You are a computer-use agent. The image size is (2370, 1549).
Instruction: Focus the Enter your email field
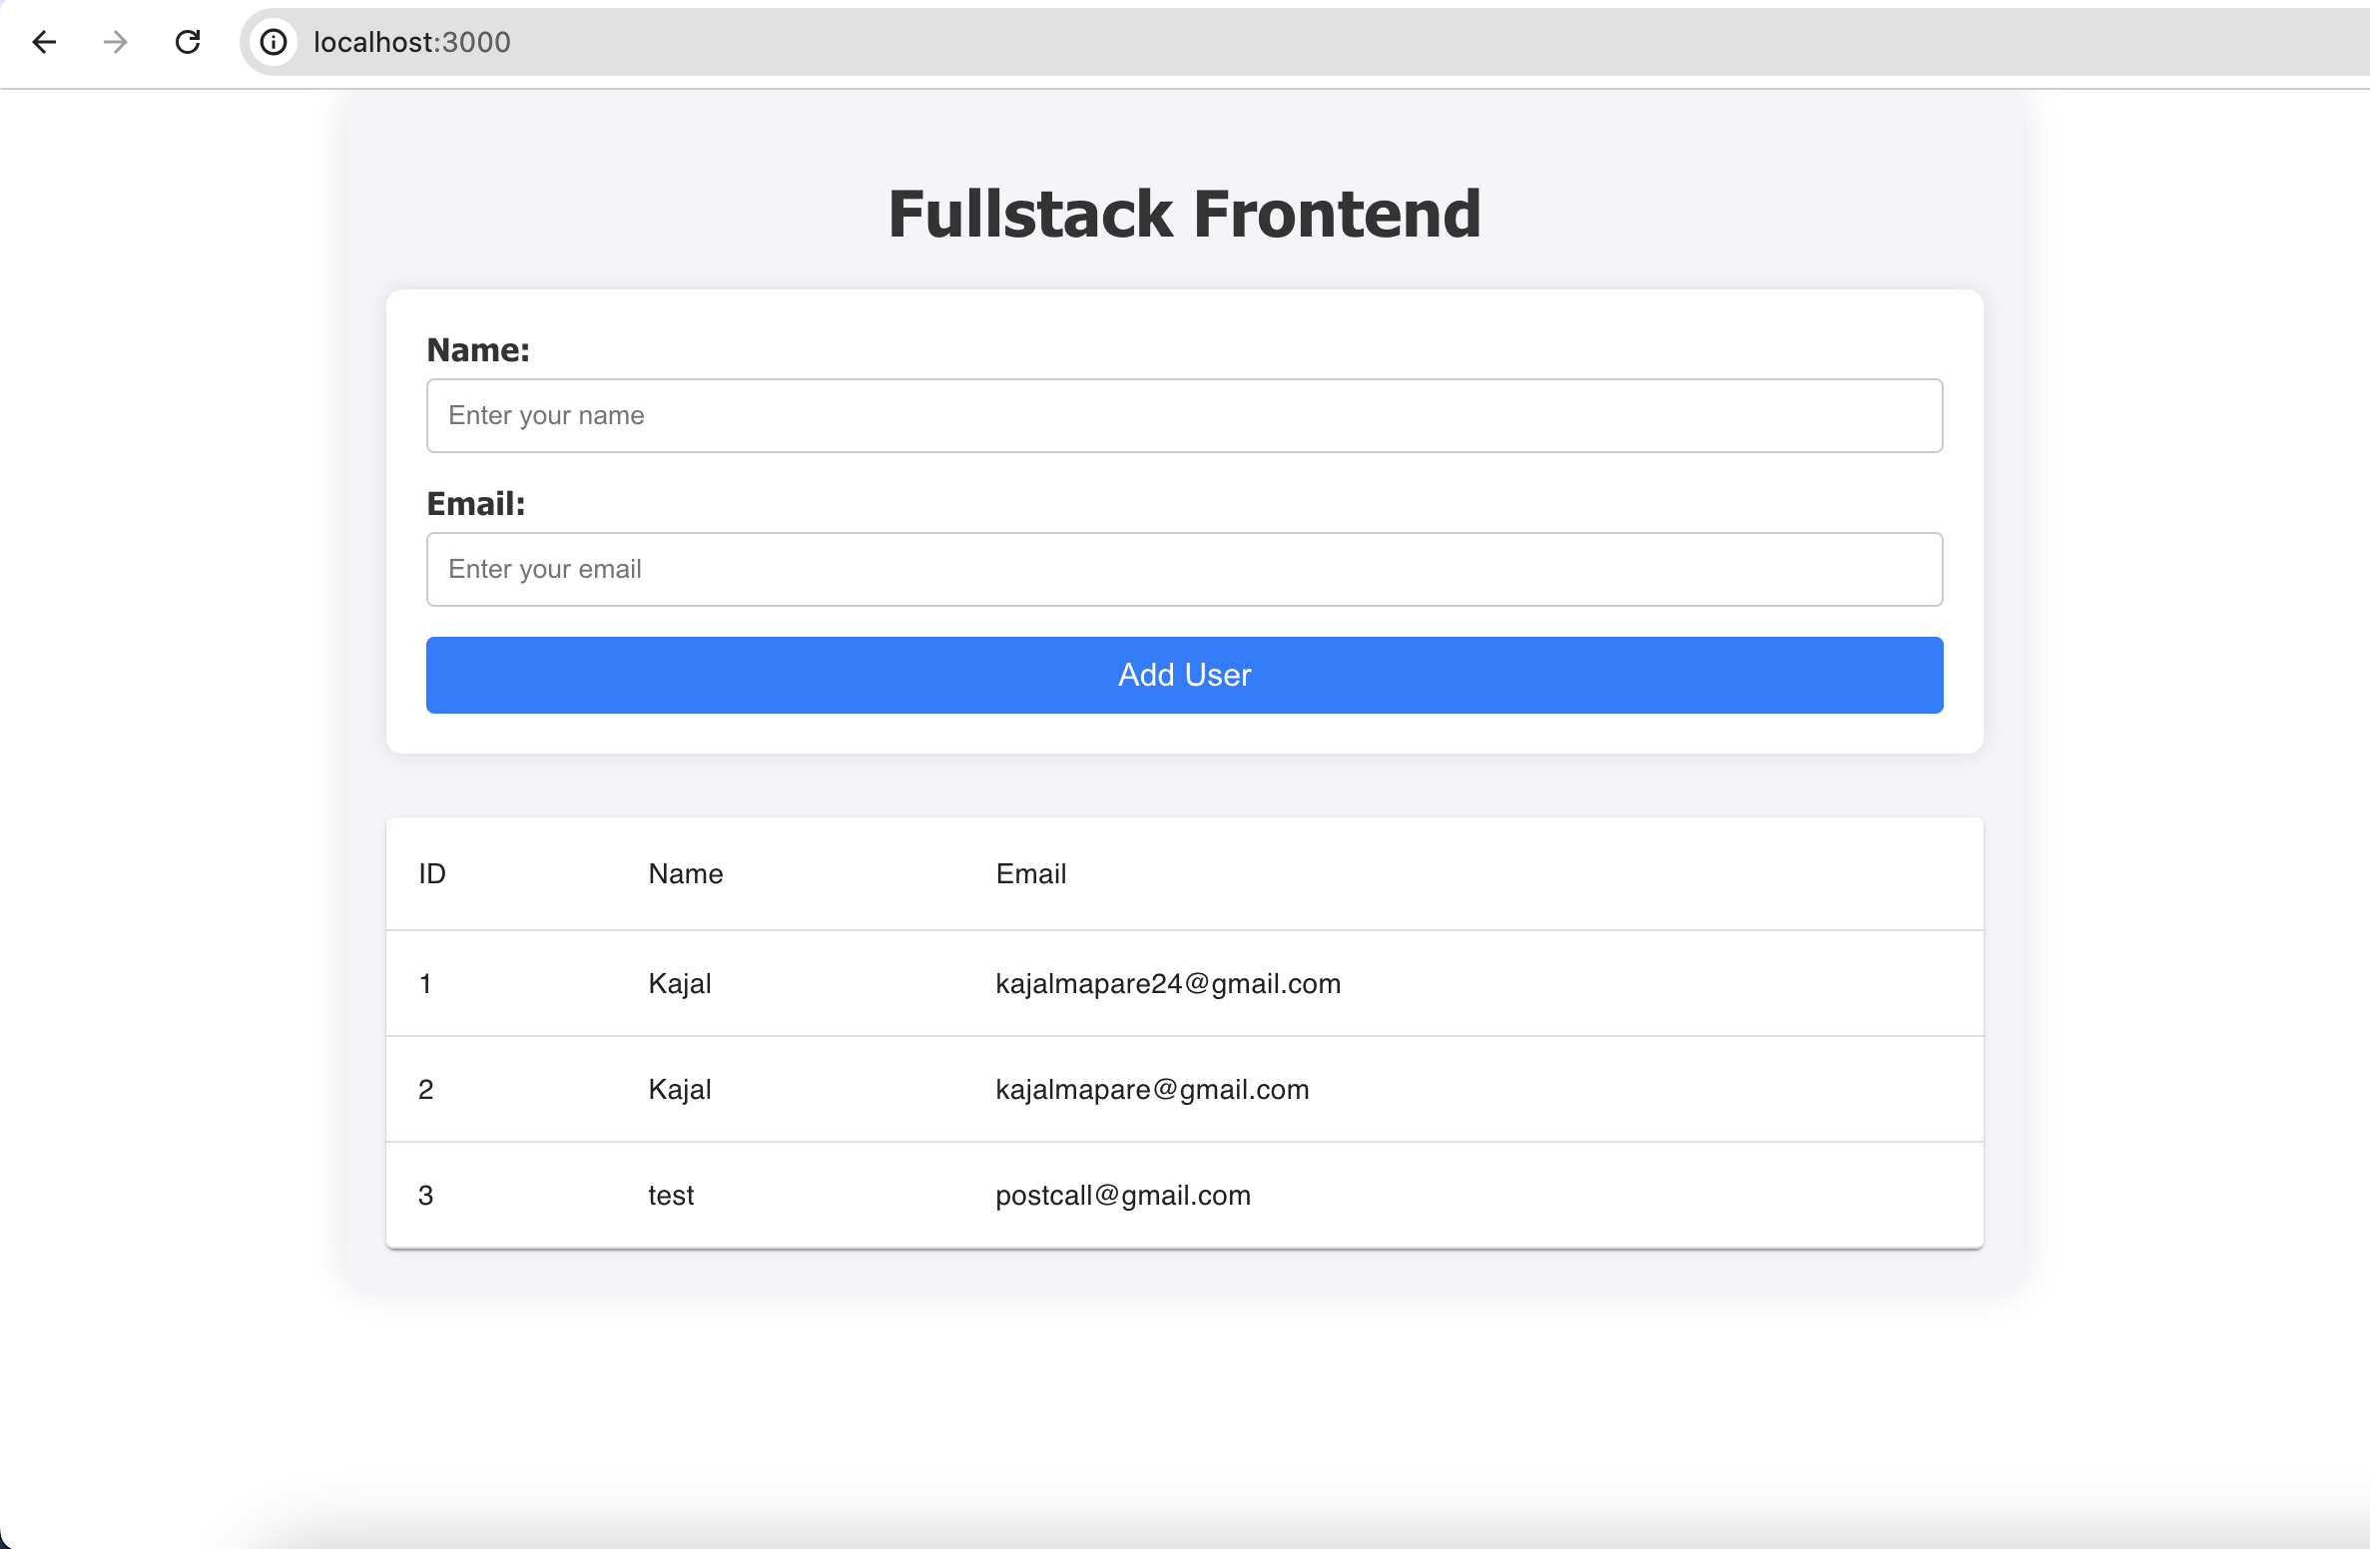(x=1184, y=569)
